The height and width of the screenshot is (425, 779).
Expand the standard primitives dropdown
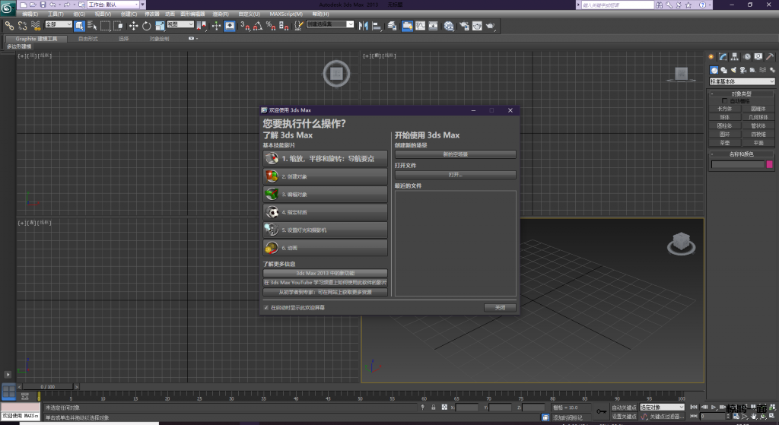(x=771, y=81)
